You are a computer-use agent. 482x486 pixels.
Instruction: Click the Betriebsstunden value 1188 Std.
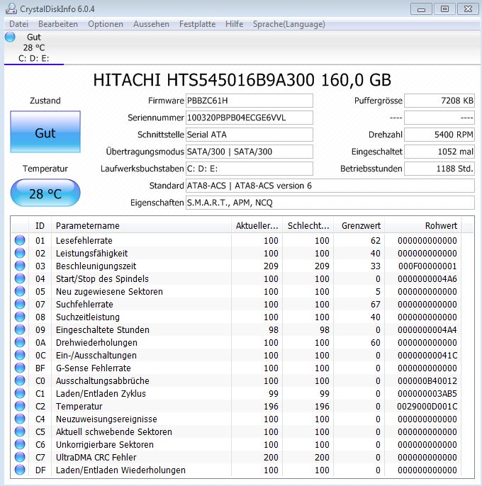(439, 169)
